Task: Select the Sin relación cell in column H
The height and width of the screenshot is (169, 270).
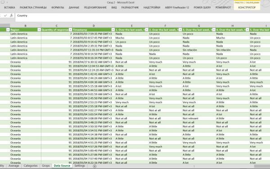Action: [x=233, y=50]
